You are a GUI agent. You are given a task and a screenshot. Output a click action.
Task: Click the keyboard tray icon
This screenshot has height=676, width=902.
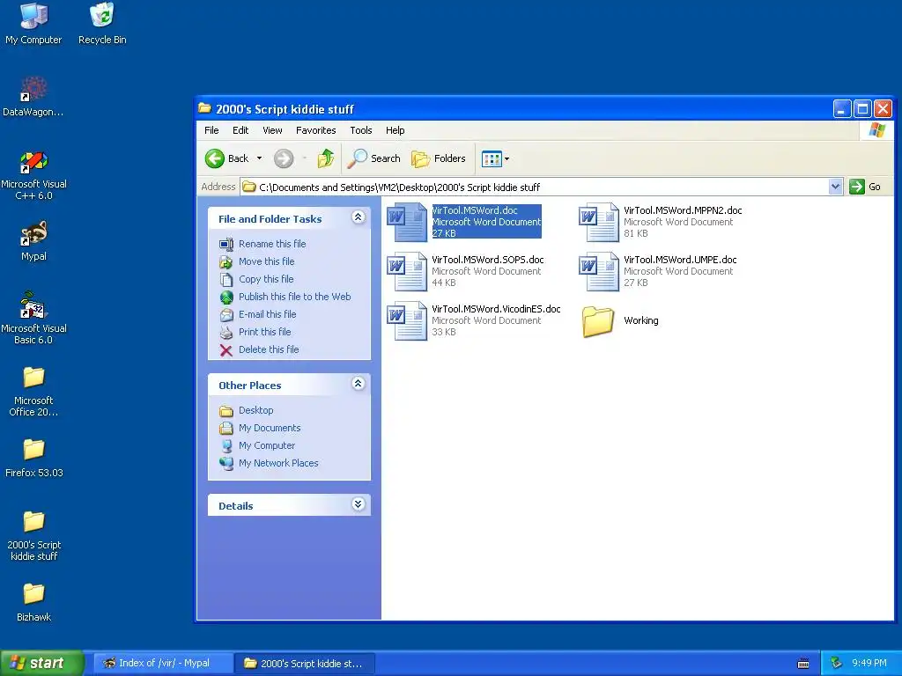(803, 664)
